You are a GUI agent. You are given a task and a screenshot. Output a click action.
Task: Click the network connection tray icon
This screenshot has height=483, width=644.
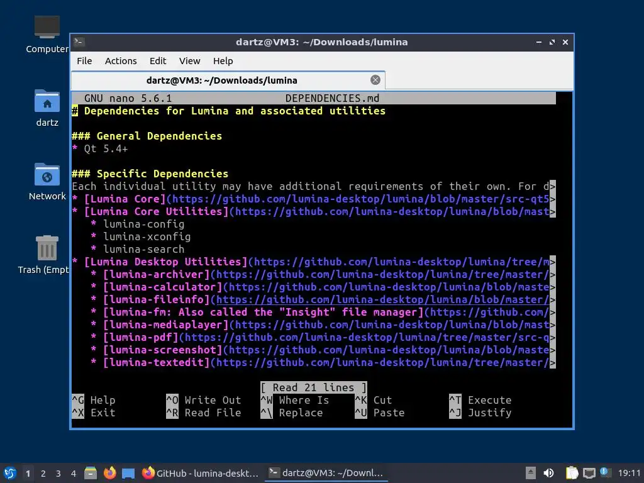click(x=589, y=474)
